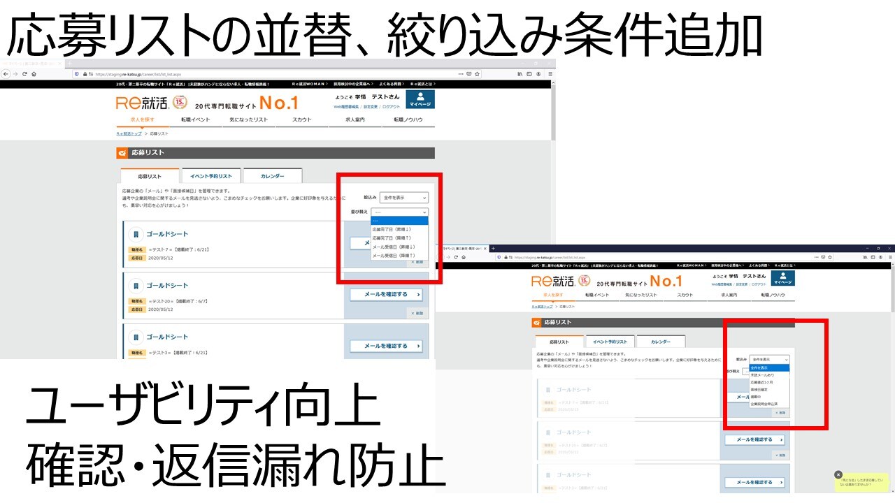Collapse the 並び替え dropdown in the left window
The width and height of the screenshot is (895, 503).
click(400, 212)
